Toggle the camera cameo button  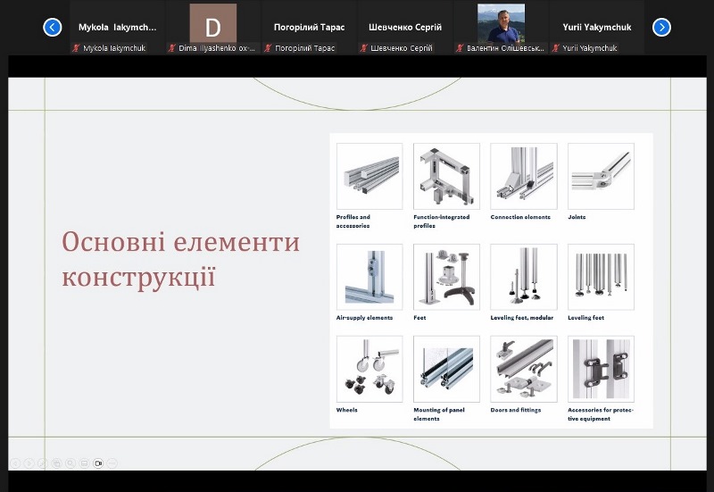point(98,463)
